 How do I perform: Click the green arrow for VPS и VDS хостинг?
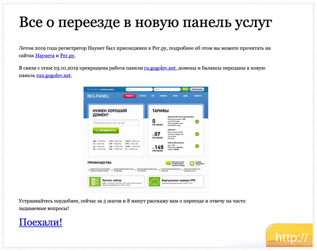197,146
